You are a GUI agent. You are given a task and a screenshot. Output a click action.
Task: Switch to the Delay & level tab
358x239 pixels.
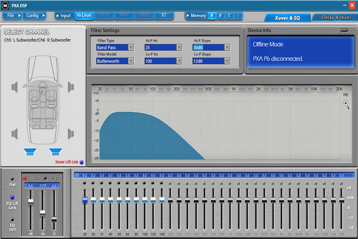pos(336,17)
